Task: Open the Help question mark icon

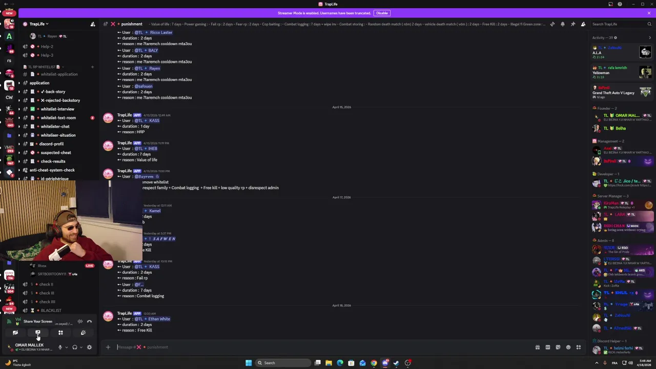Action: point(620,4)
